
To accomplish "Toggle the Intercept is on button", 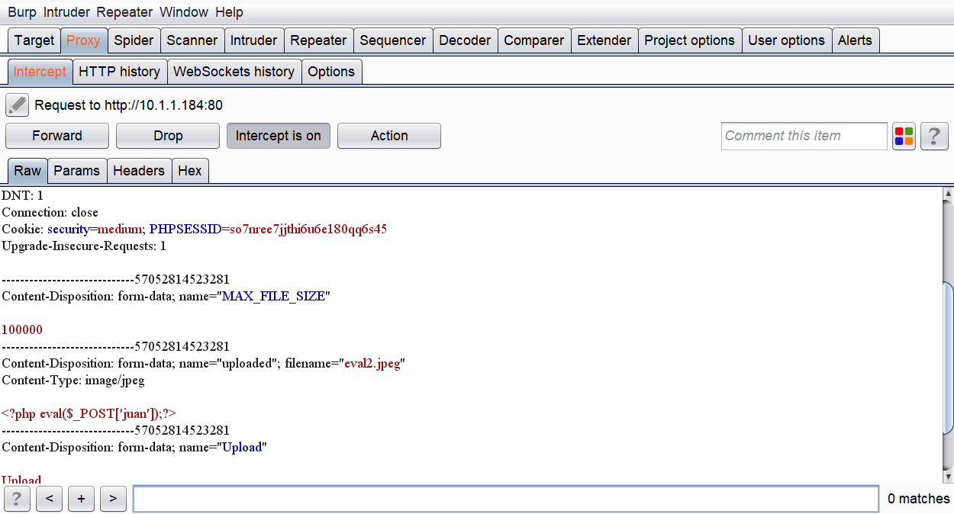I will coord(279,136).
